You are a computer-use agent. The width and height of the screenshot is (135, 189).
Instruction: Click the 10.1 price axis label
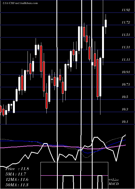coord(125,122)
